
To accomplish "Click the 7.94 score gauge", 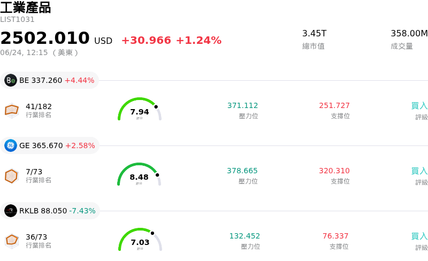I will [x=140, y=109].
